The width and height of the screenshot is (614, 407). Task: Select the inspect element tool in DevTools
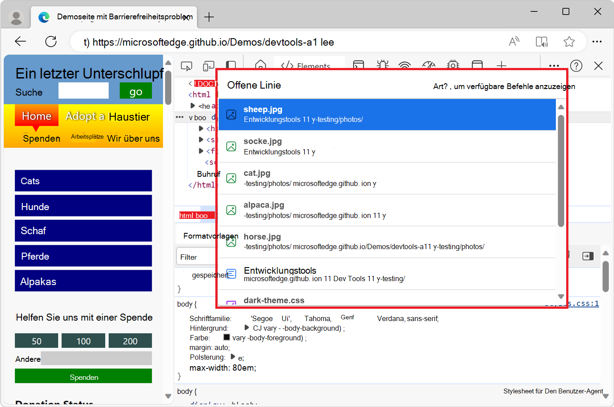point(186,66)
